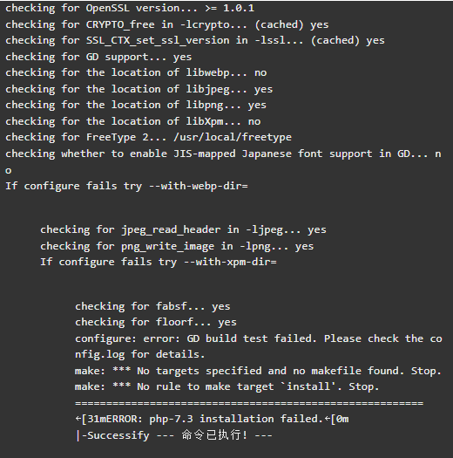Click the php-7.3 installation failed message

(212, 419)
